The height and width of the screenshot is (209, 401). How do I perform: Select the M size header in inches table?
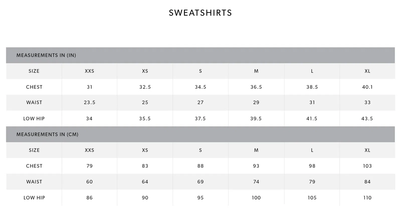tap(256, 71)
